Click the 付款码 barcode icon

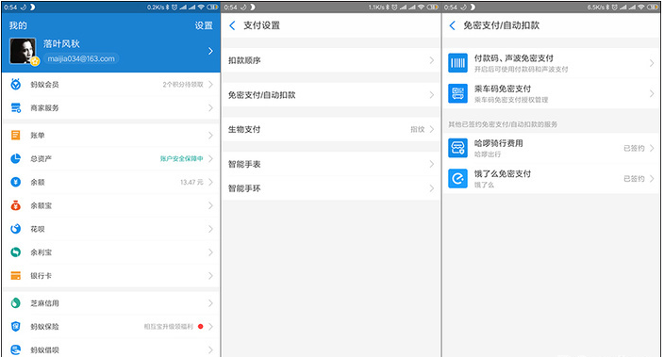(457, 63)
